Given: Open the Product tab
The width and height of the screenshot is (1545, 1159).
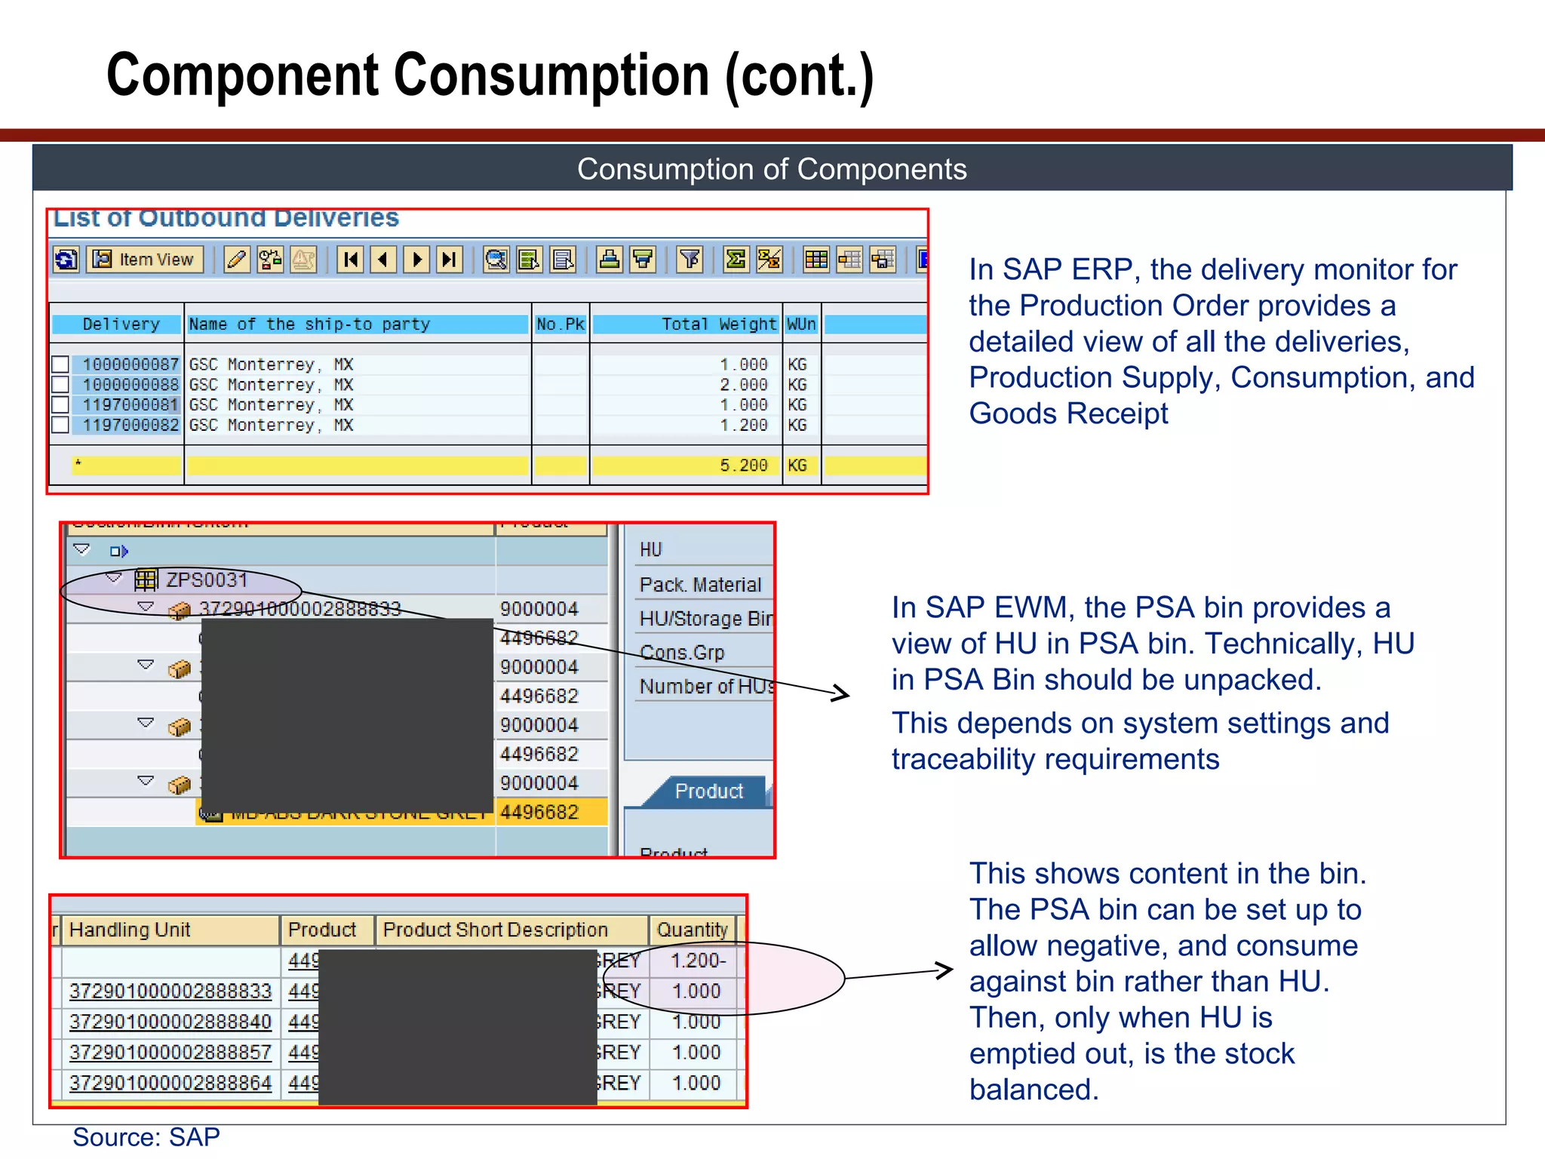Looking at the screenshot, I should click(x=708, y=791).
